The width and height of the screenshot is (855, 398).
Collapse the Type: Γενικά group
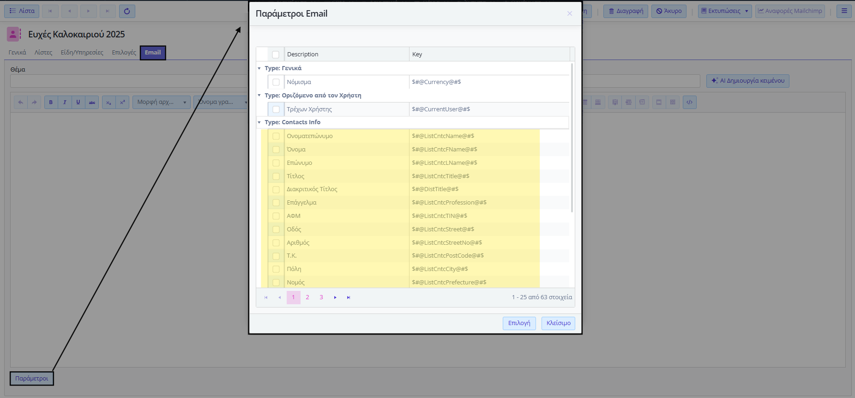(x=259, y=68)
